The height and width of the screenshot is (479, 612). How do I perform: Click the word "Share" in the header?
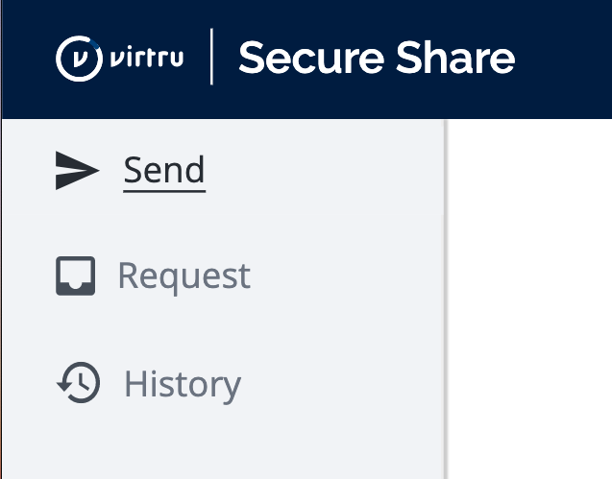[453, 59]
